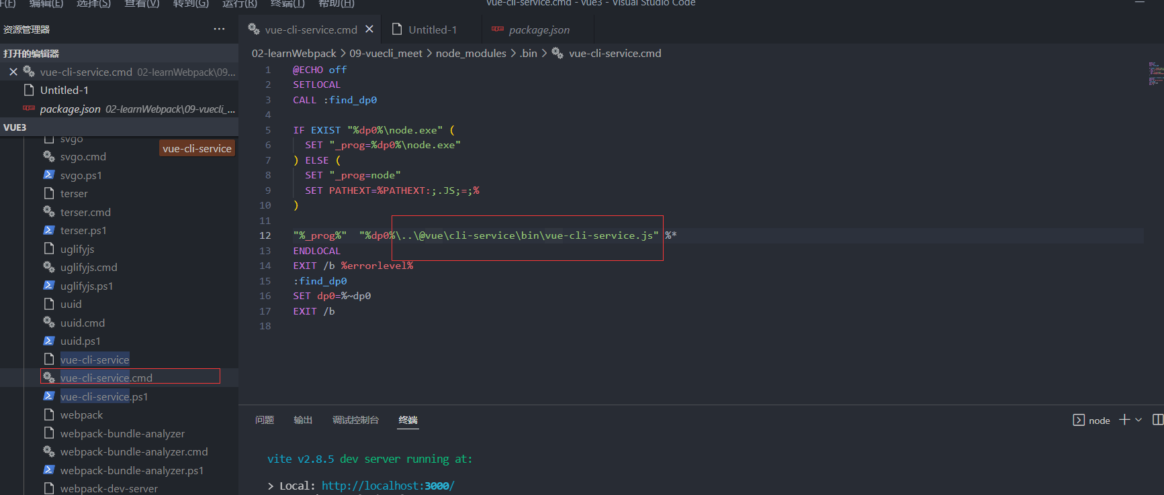1164x495 pixels.
Task: Select 02-learnWebpack in the breadcrumb path
Action: tap(294, 54)
